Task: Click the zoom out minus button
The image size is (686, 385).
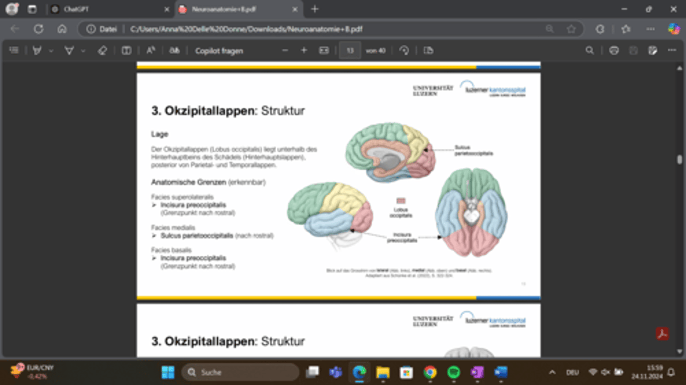Action: coord(285,50)
